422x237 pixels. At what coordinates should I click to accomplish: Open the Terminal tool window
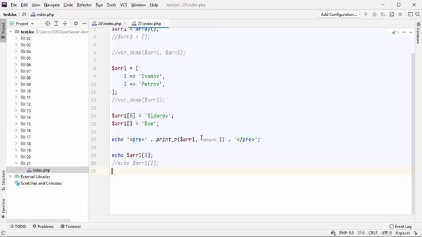coord(71,226)
